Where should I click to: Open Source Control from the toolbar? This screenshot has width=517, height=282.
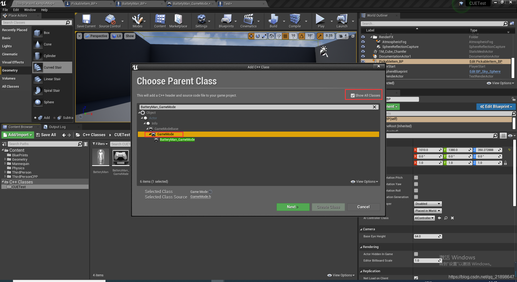[110, 21]
